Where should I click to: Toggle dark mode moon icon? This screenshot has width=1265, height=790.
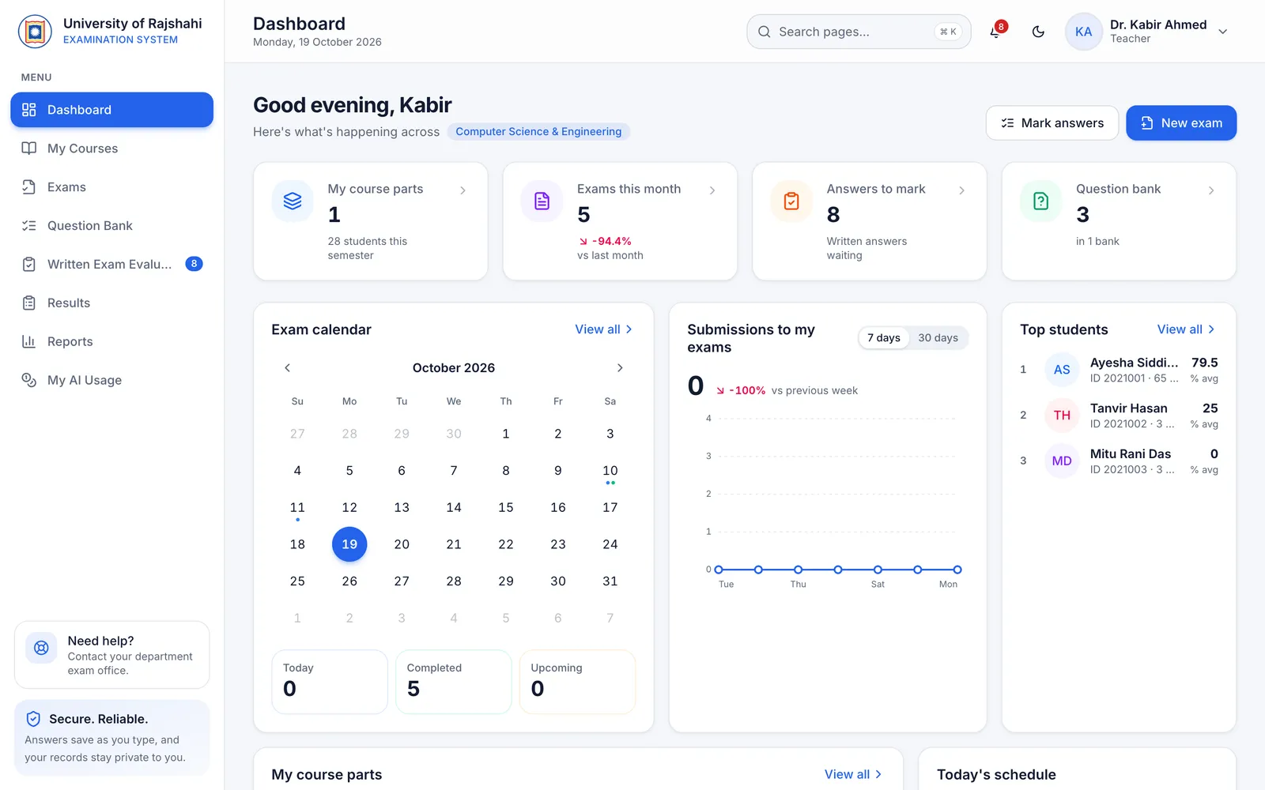(1038, 32)
